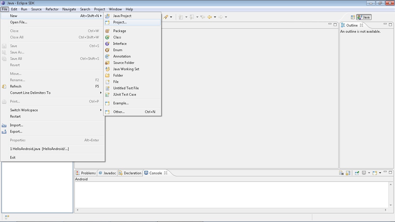
Task: Toggle the Pin Console icon
Action: pos(357,173)
